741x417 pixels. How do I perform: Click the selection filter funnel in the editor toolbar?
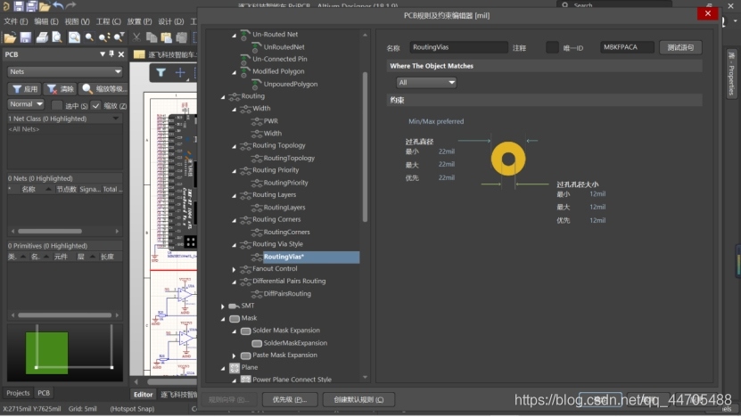click(161, 73)
